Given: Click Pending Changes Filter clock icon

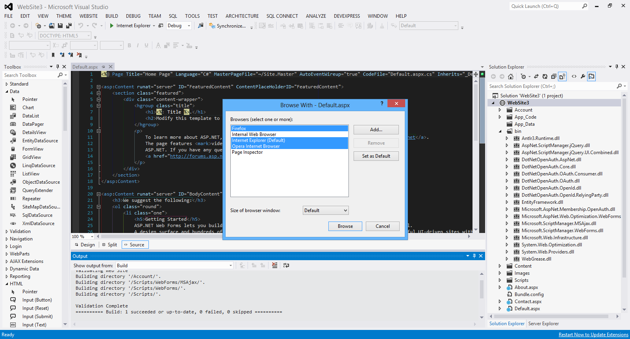Looking at the screenshot, I should pyautogui.click(x=523, y=76).
